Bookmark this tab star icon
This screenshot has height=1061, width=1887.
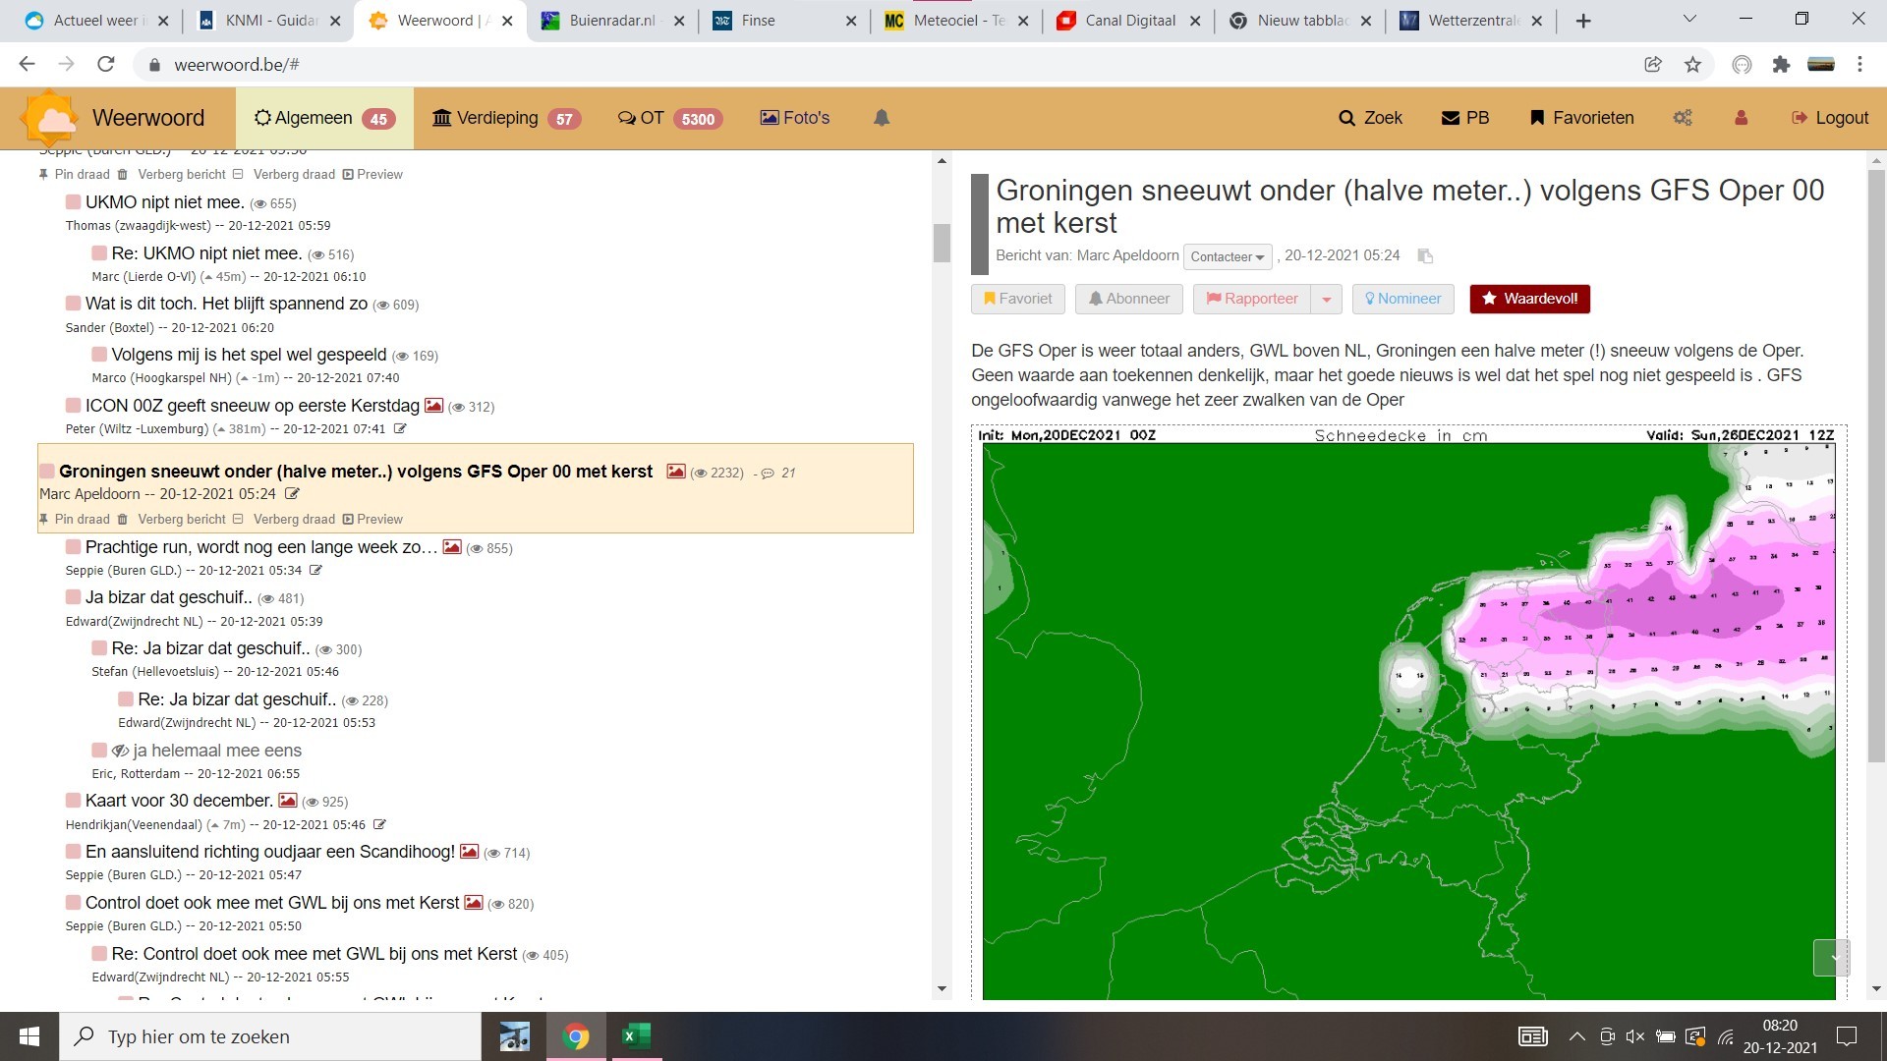1692,65
